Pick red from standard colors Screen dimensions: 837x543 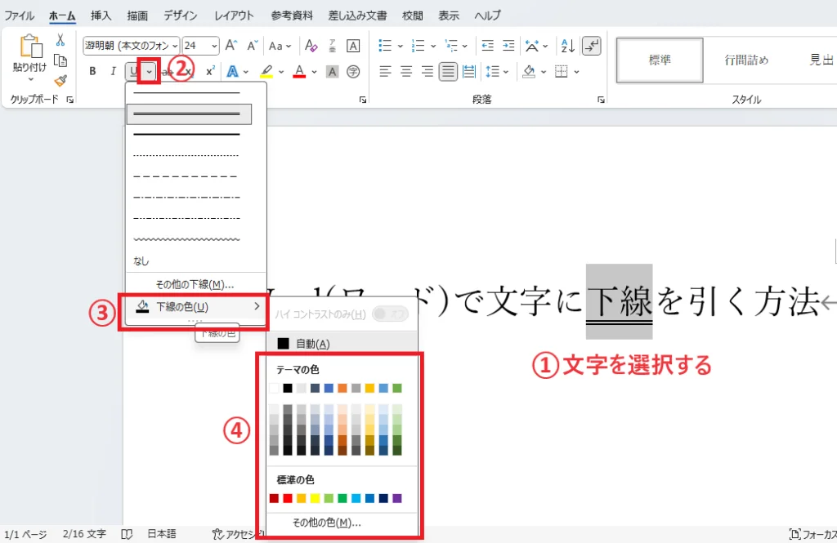(288, 498)
